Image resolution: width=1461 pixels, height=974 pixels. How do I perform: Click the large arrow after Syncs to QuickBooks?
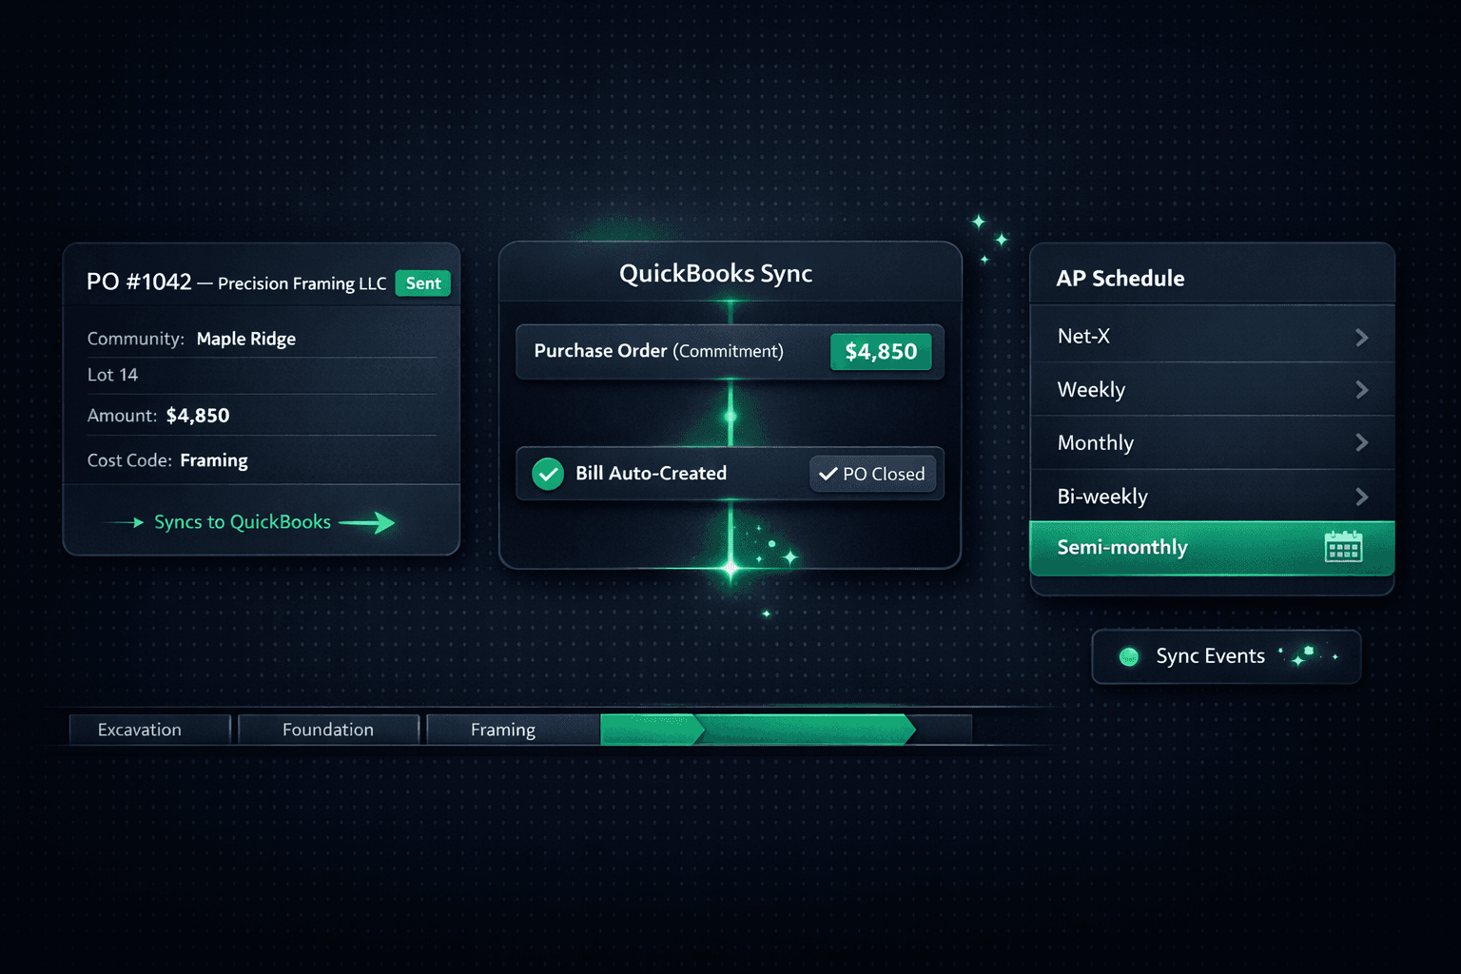[x=367, y=522]
